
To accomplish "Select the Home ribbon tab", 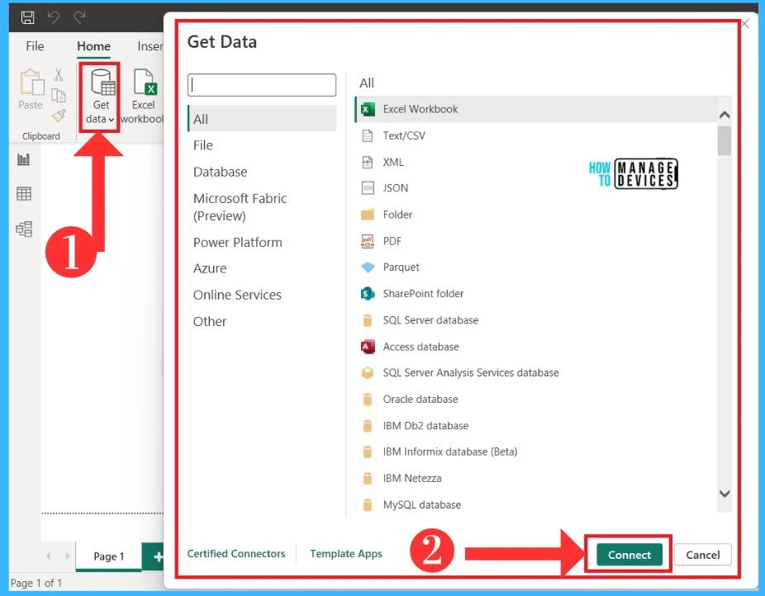I will click(93, 46).
